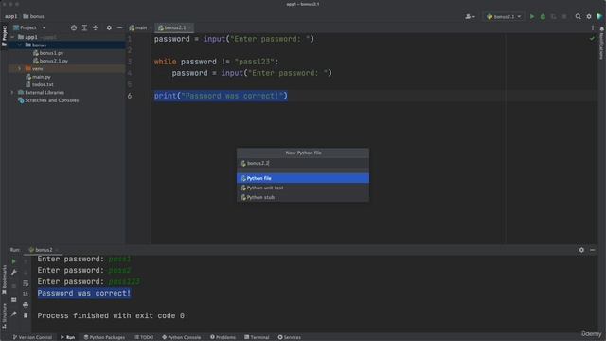Open the Project view type dropdown
This screenshot has height=341, width=606.
[29, 27]
